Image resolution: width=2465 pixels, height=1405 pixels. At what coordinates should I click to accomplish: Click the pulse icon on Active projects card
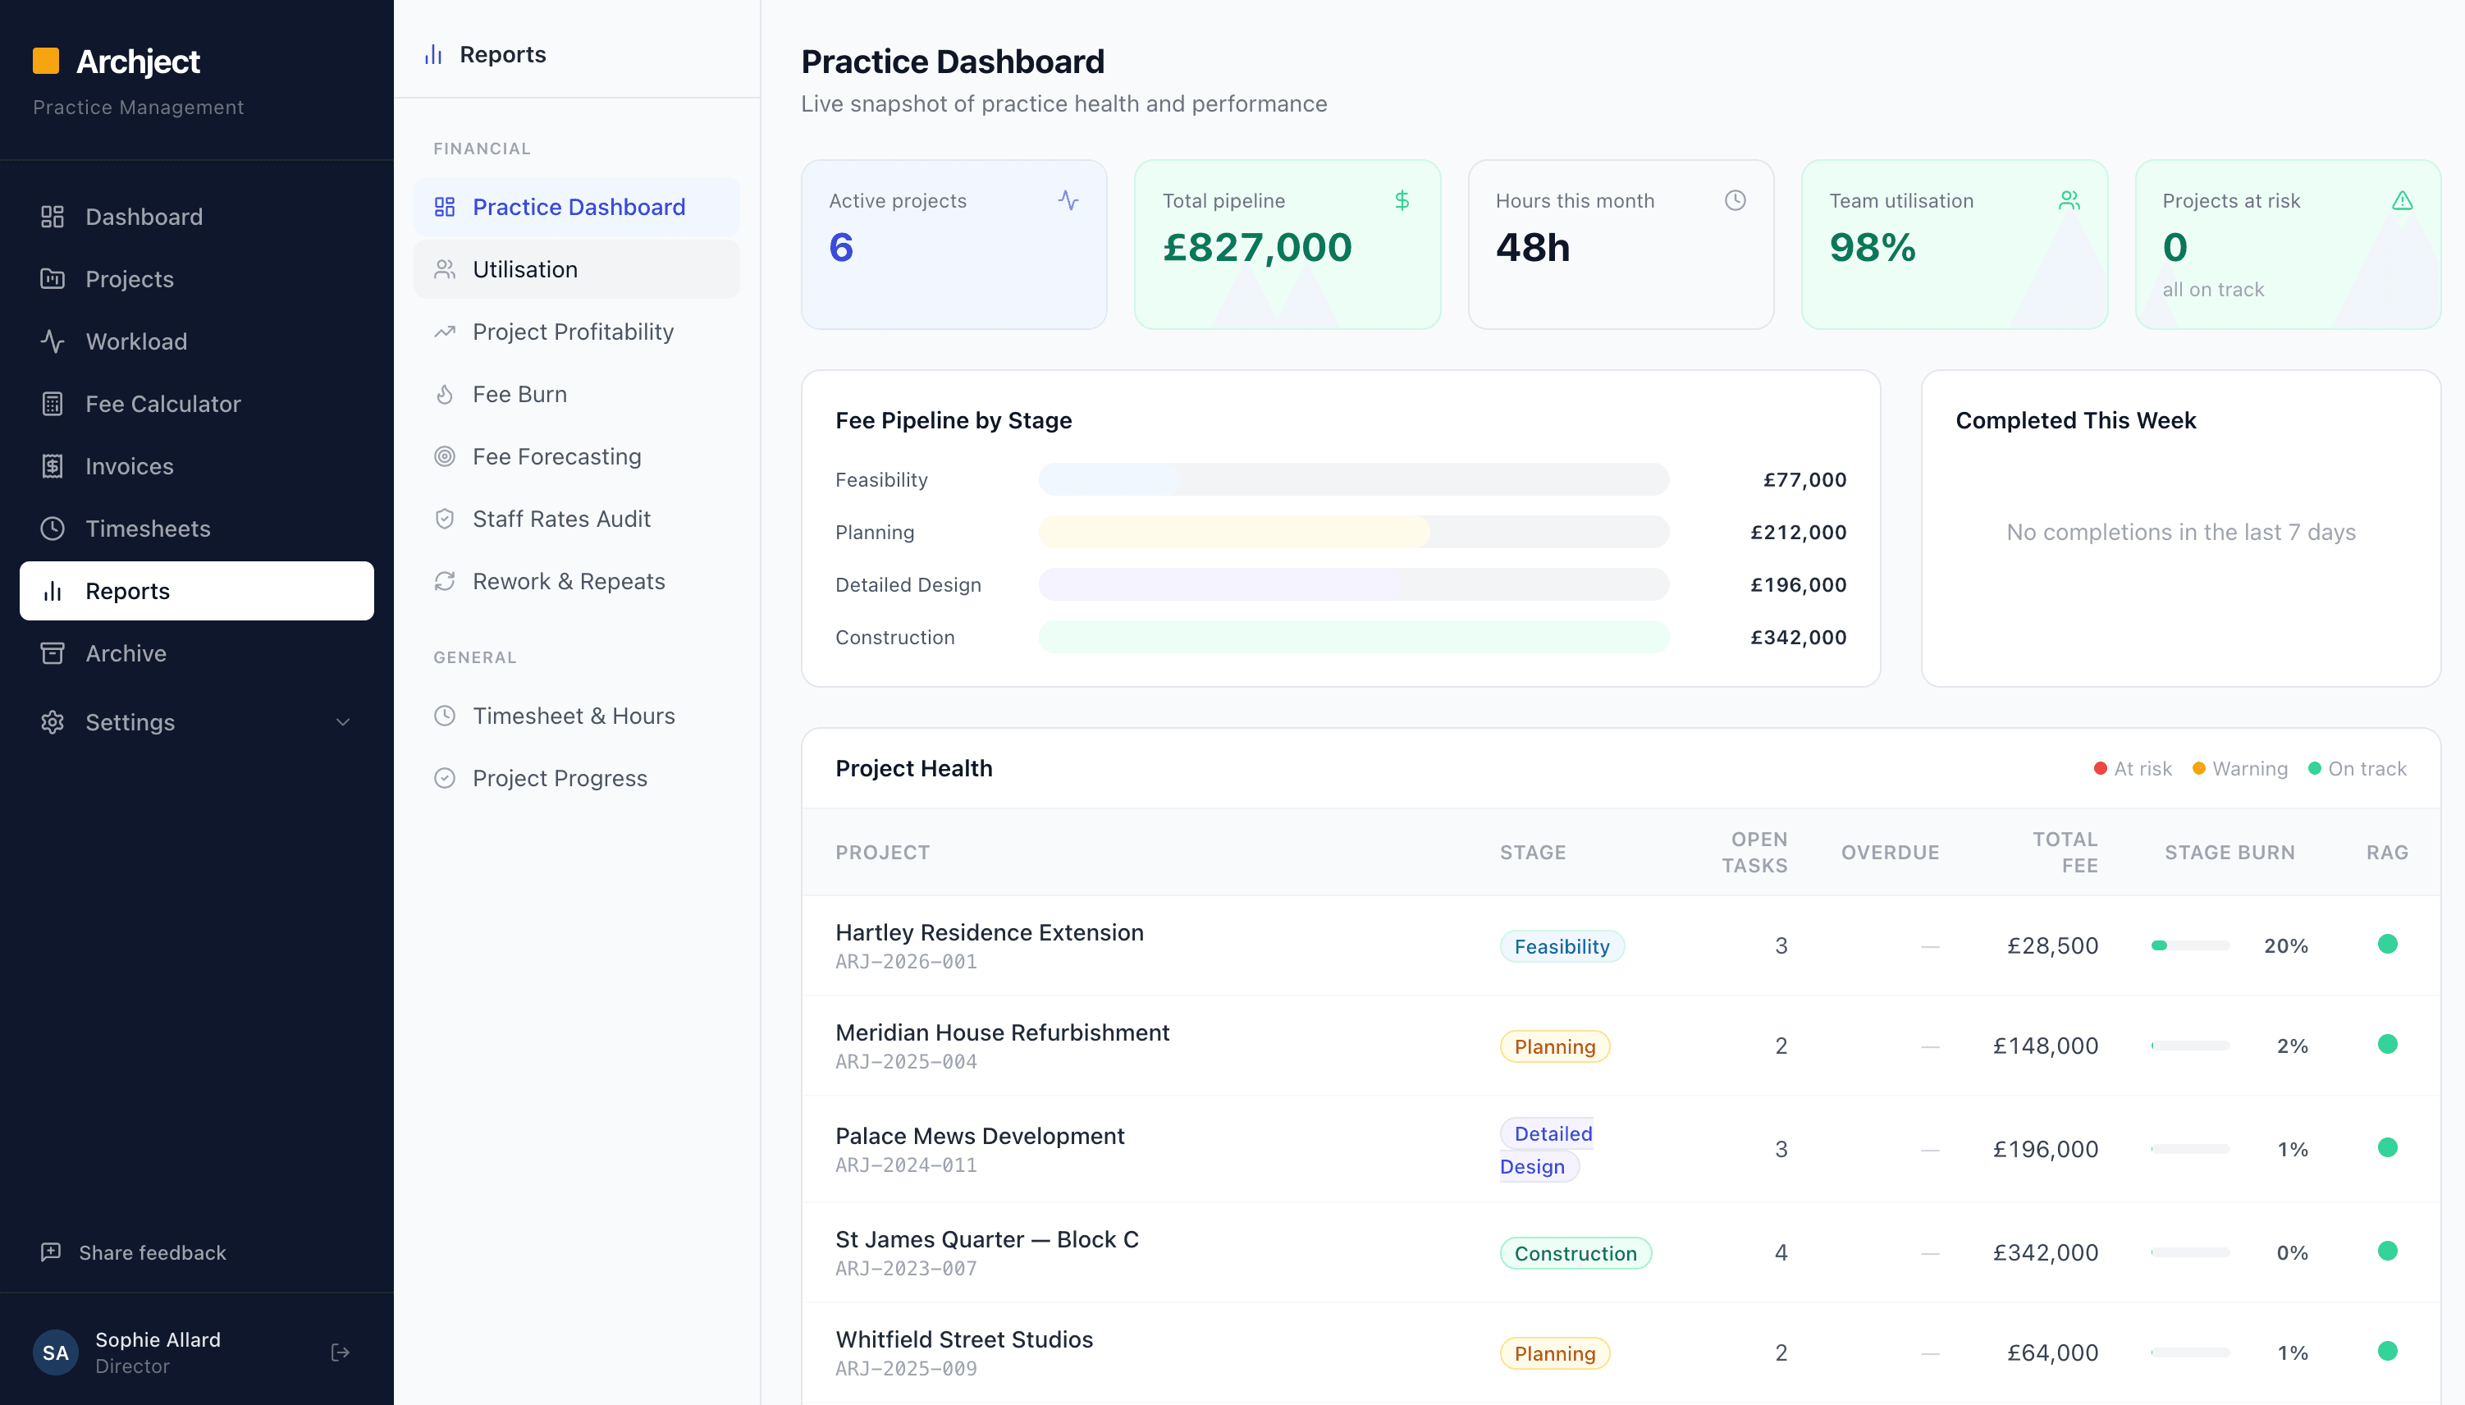tap(1068, 199)
